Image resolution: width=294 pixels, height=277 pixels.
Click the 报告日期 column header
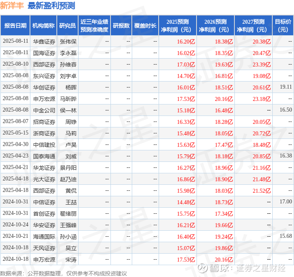coord(15,26)
